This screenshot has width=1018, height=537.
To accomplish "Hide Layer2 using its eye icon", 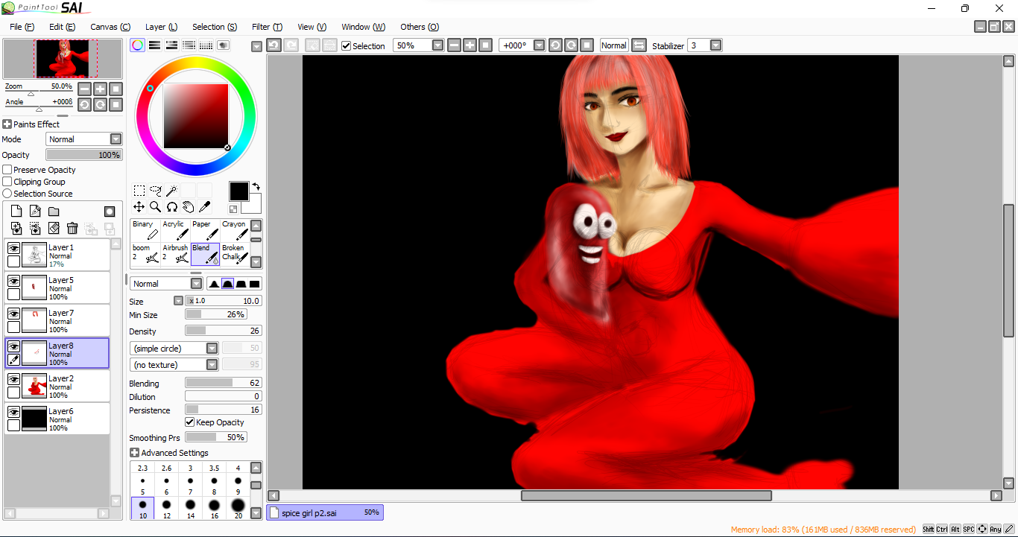I will point(13,379).
